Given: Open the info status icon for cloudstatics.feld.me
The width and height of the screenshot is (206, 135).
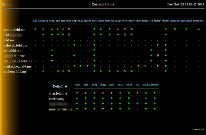Looking at the screenshot, I should (94, 61).
